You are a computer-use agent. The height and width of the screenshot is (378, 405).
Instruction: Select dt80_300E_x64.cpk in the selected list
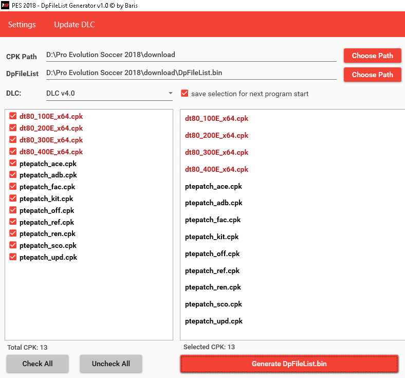point(216,152)
